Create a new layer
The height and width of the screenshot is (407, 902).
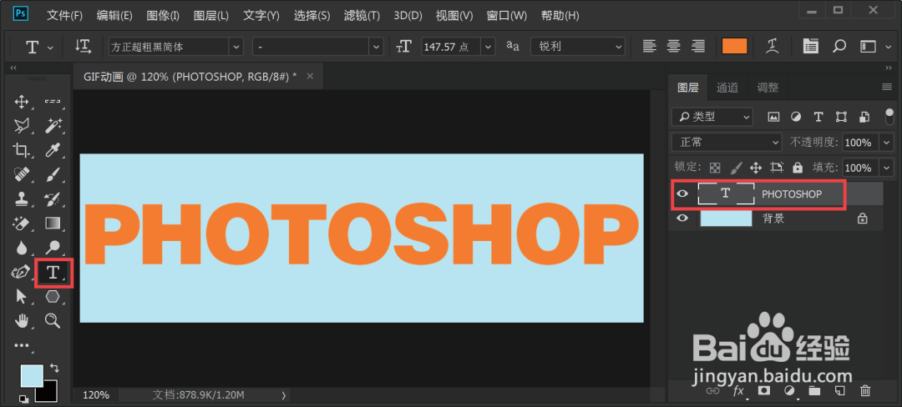click(x=839, y=391)
